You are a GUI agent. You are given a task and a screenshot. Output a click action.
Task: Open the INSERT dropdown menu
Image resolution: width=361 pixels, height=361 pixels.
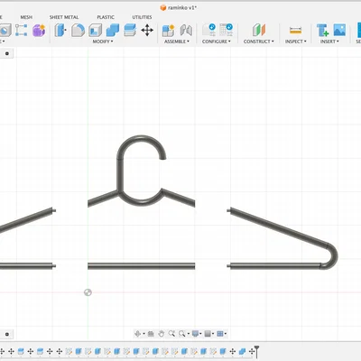[329, 42]
